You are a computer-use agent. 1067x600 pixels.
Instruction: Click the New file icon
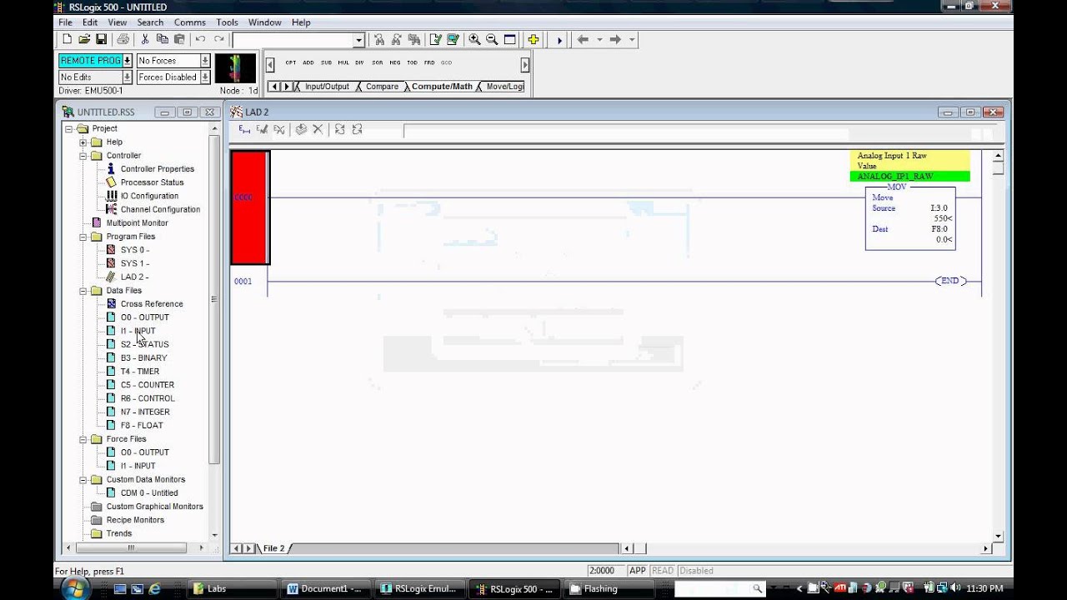coord(68,39)
